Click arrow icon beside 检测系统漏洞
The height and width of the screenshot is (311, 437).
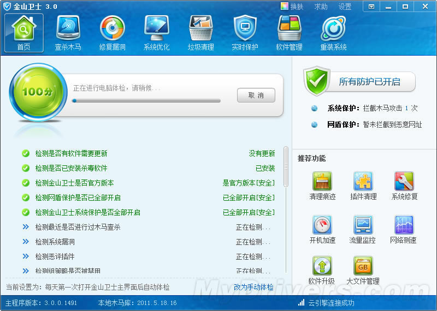[26, 241]
